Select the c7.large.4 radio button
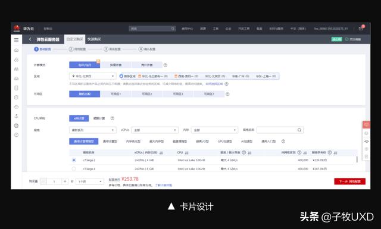Image resolution: width=381 pixels, height=229 pixels. point(74,169)
